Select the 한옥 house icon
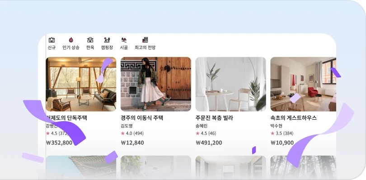 click(x=90, y=40)
